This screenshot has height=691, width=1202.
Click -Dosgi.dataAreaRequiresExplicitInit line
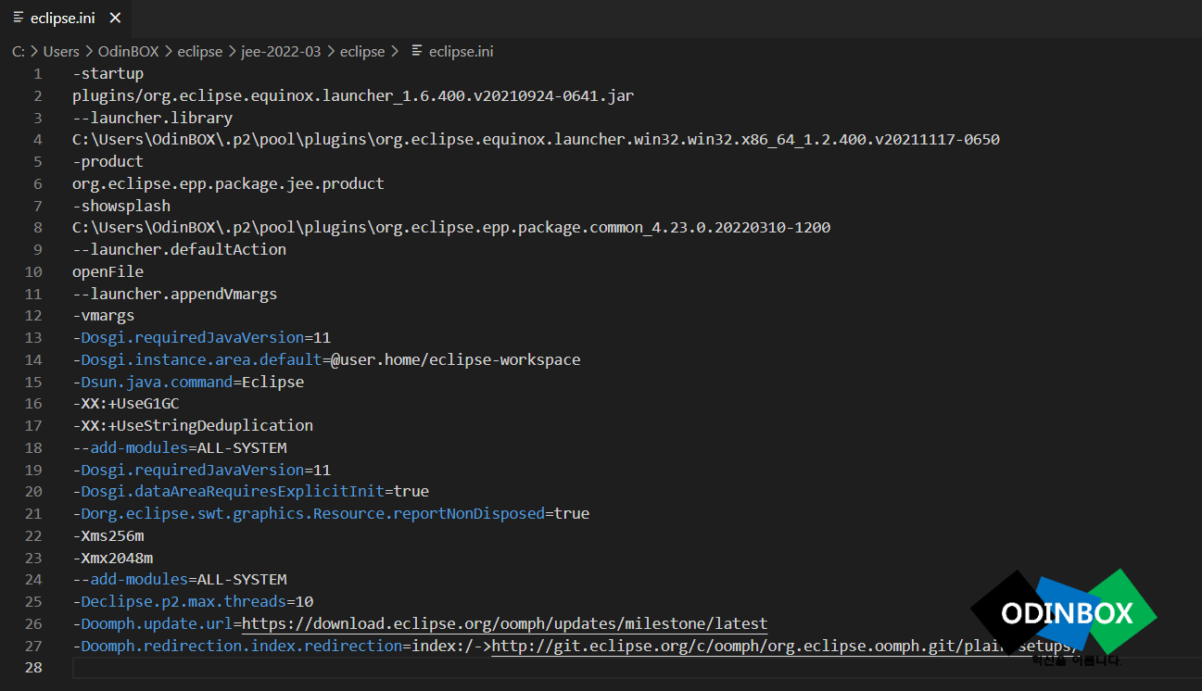(250, 492)
